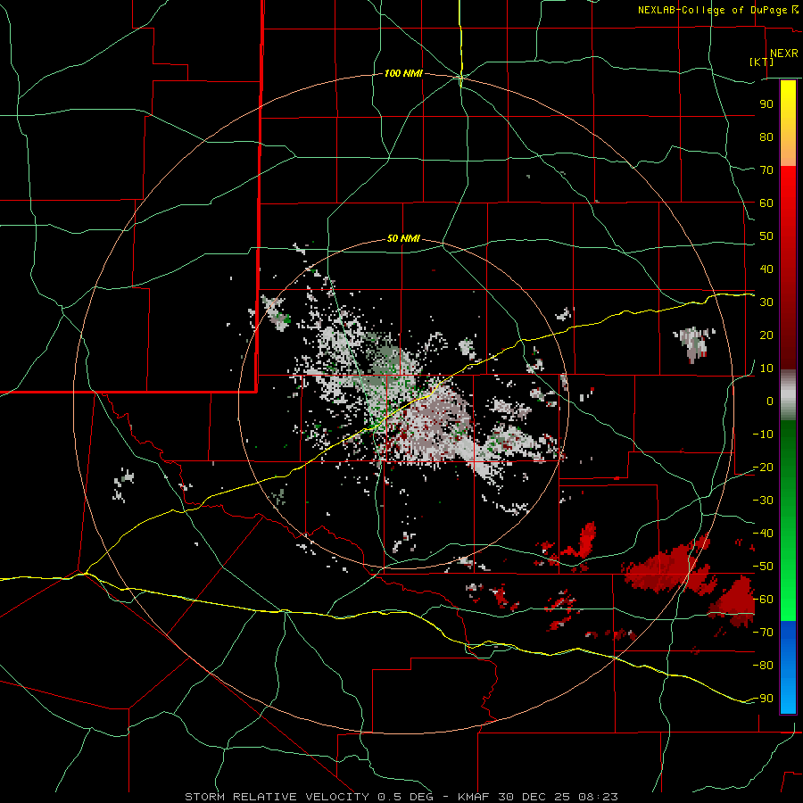
Task: Select the 50 knots scale label
Action: 766,236
